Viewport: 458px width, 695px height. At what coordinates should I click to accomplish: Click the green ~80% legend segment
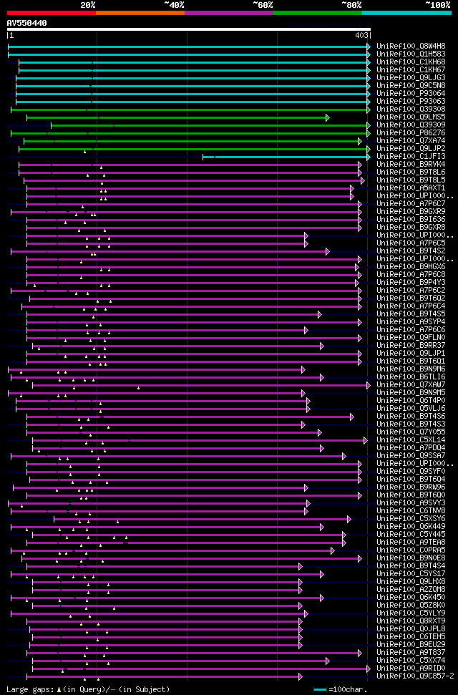pos(318,13)
